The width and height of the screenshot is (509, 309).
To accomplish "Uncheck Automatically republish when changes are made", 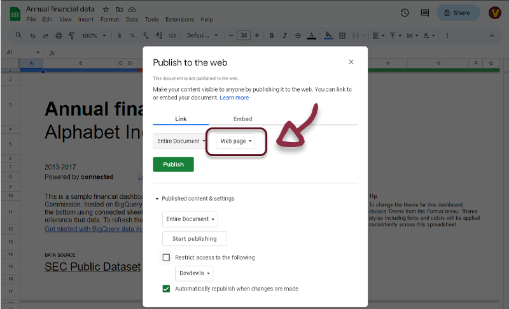I will pyautogui.click(x=167, y=289).
